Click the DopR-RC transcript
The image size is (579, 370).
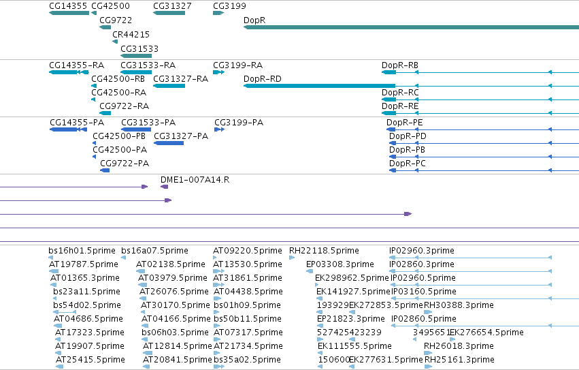click(x=480, y=99)
